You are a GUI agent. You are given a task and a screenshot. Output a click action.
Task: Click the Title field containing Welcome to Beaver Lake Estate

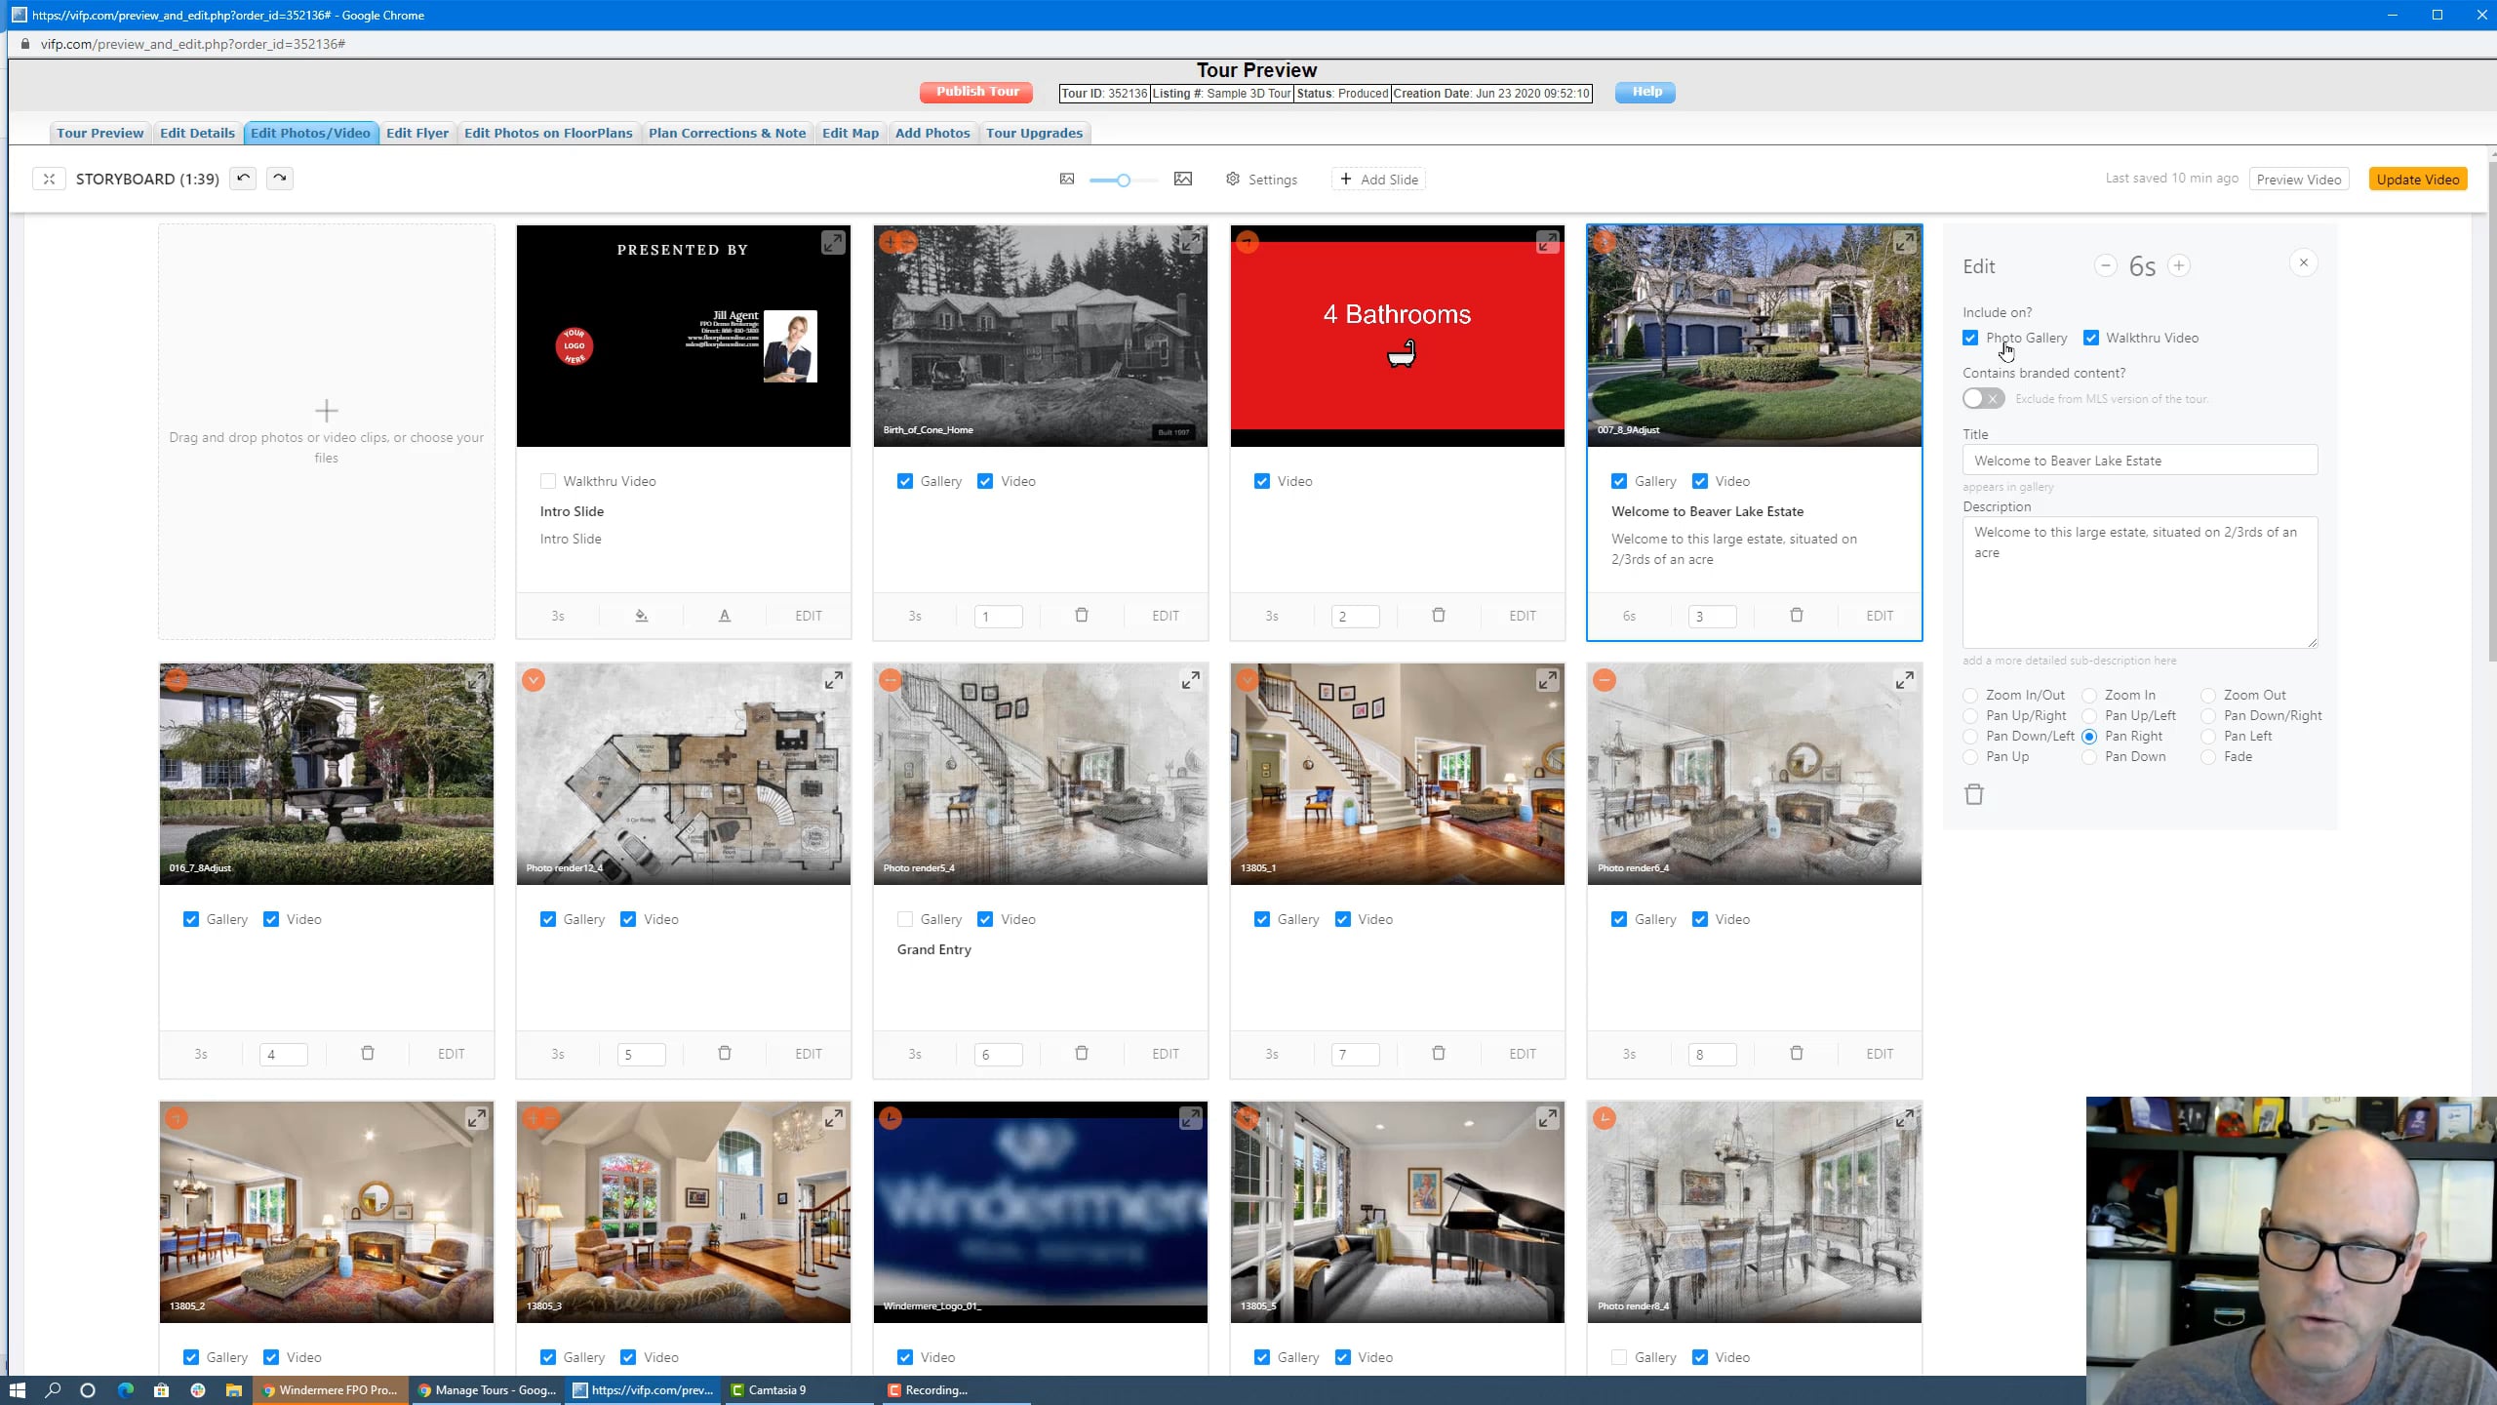click(2136, 460)
